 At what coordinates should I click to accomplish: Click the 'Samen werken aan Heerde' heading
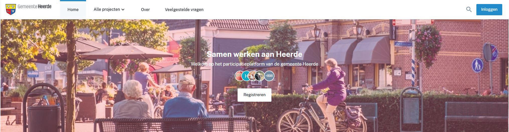[254, 54]
